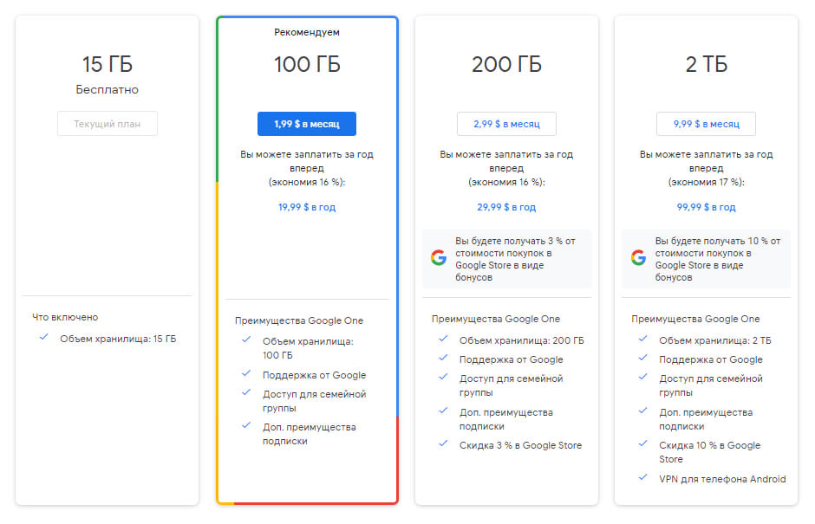Screen dimensions: 815x524
Task: Click checkmark by Объем хранилища: 15 ГБ
Action: click(43, 337)
